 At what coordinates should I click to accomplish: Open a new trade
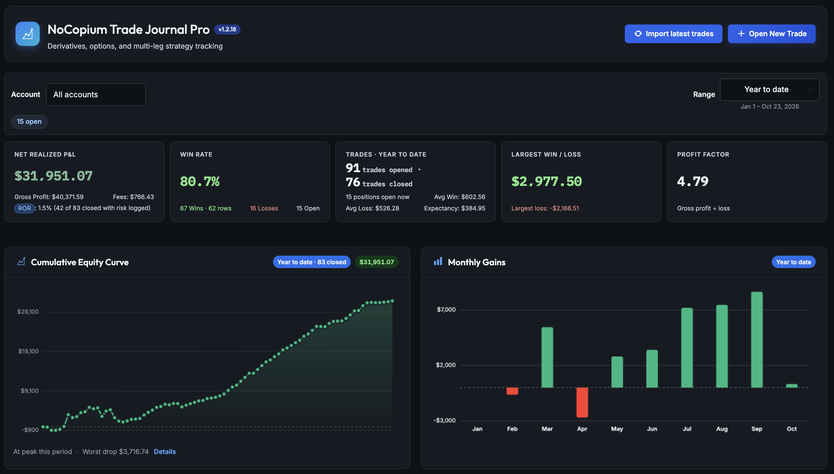tap(772, 34)
